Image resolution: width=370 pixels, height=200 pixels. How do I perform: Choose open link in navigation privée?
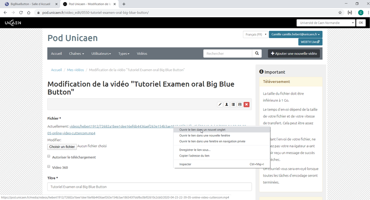[x=222, y=141]
